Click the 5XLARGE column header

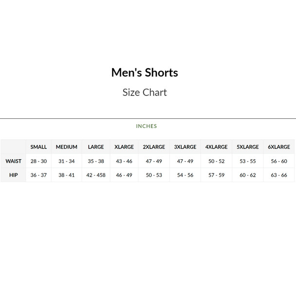click(247, 147)
